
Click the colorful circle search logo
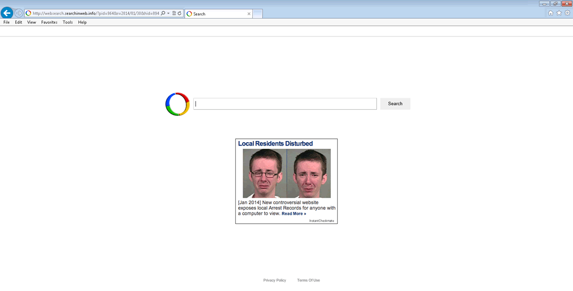177,104
